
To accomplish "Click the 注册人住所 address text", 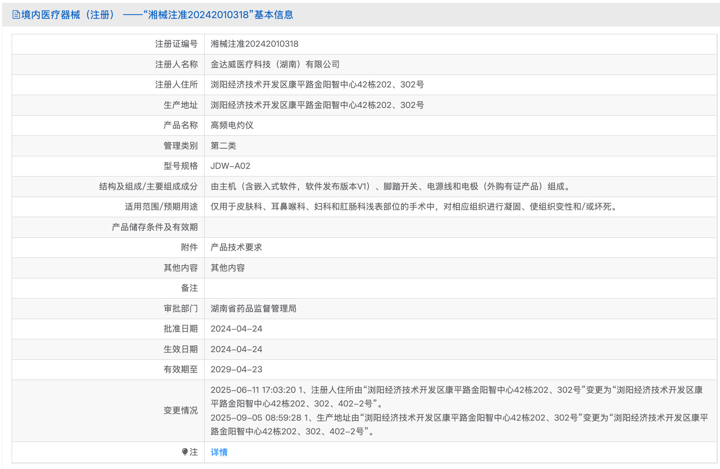I will point(317,85).
